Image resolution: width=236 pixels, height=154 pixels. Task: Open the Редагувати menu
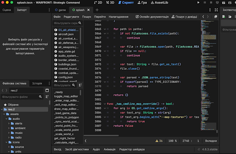(x=71, y=17)
